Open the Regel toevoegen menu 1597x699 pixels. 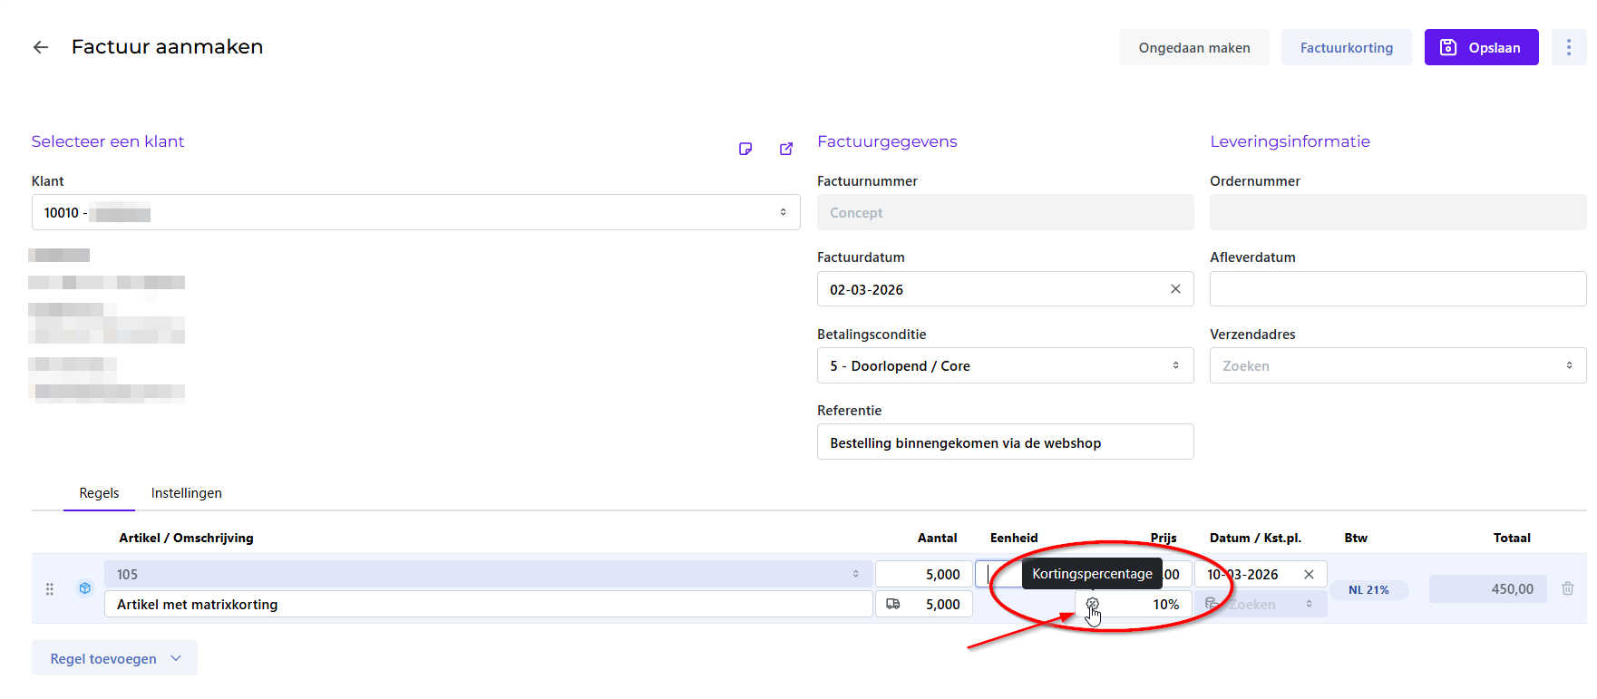click(114, 658)
